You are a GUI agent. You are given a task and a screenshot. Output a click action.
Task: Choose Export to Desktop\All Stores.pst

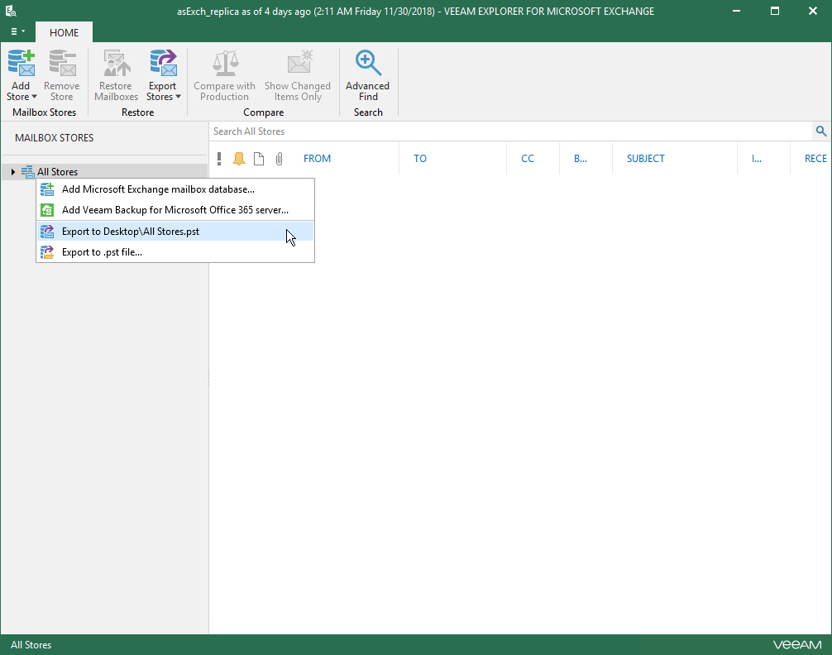pyautogui.click(x=175, y=231)
